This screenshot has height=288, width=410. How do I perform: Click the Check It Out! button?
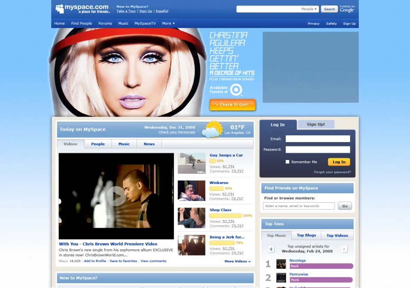click(x=232, y=105)
